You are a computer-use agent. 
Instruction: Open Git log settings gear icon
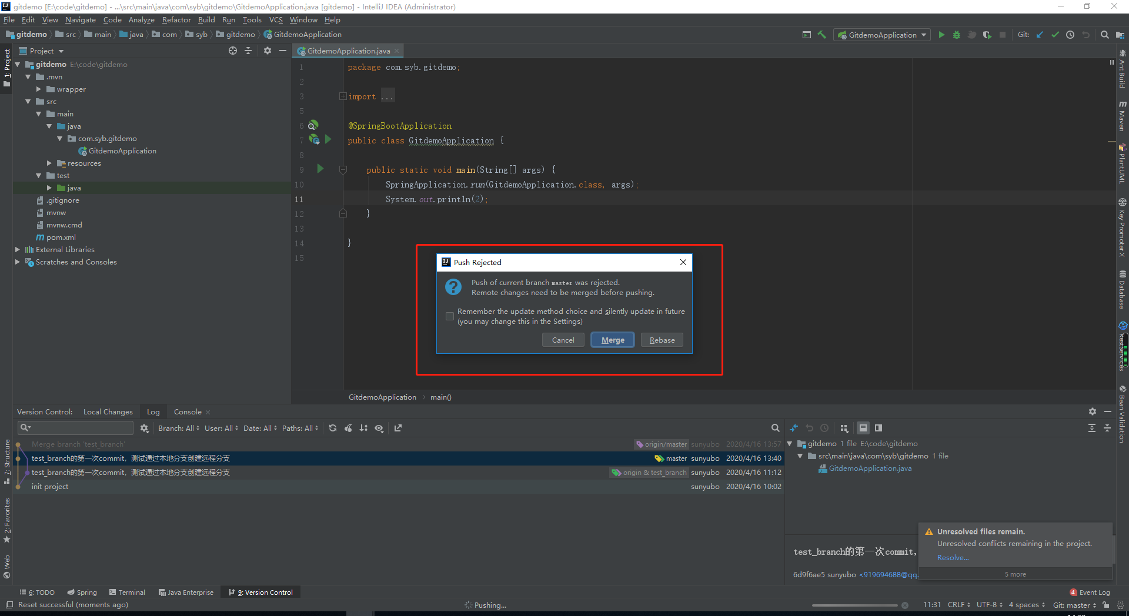coord(144,428)
